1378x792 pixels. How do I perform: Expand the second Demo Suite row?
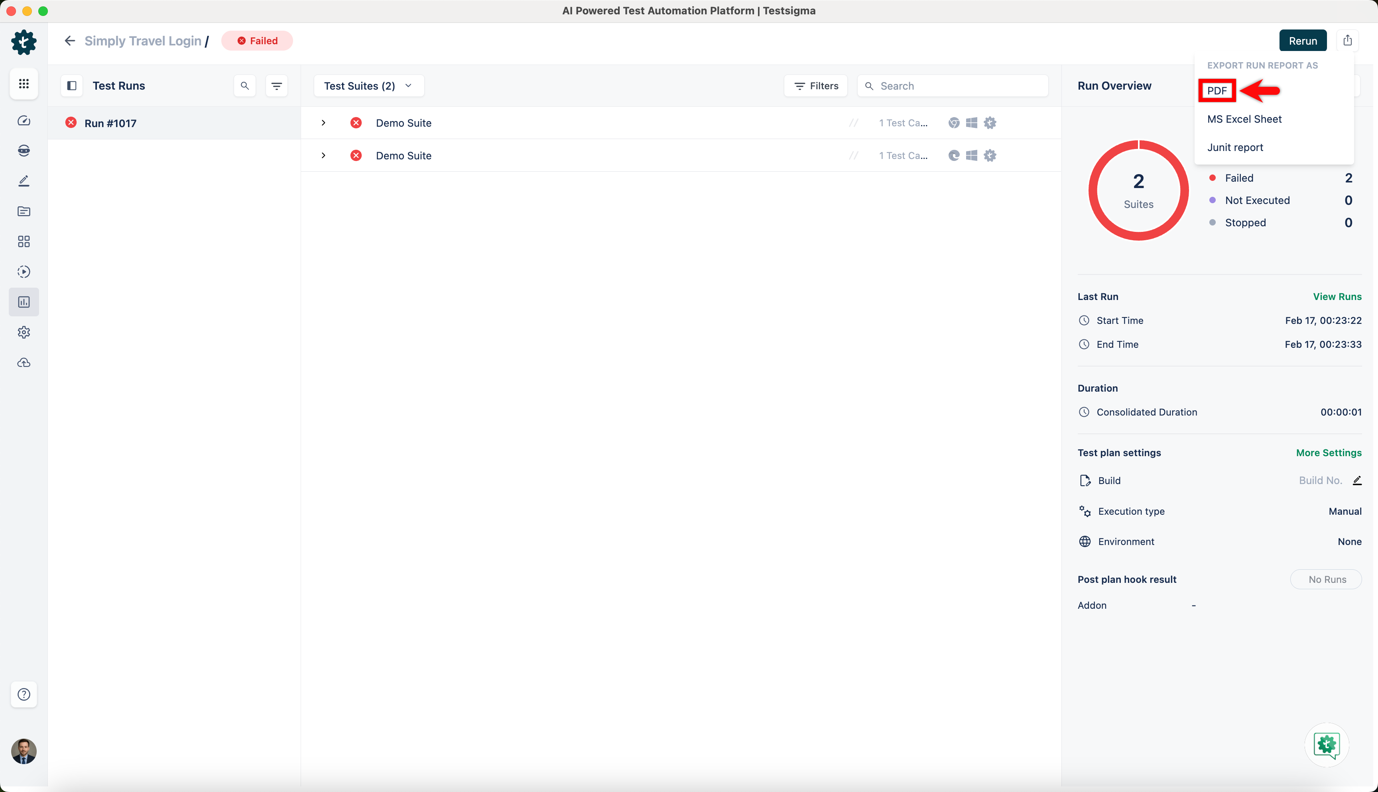click(323, 155)
